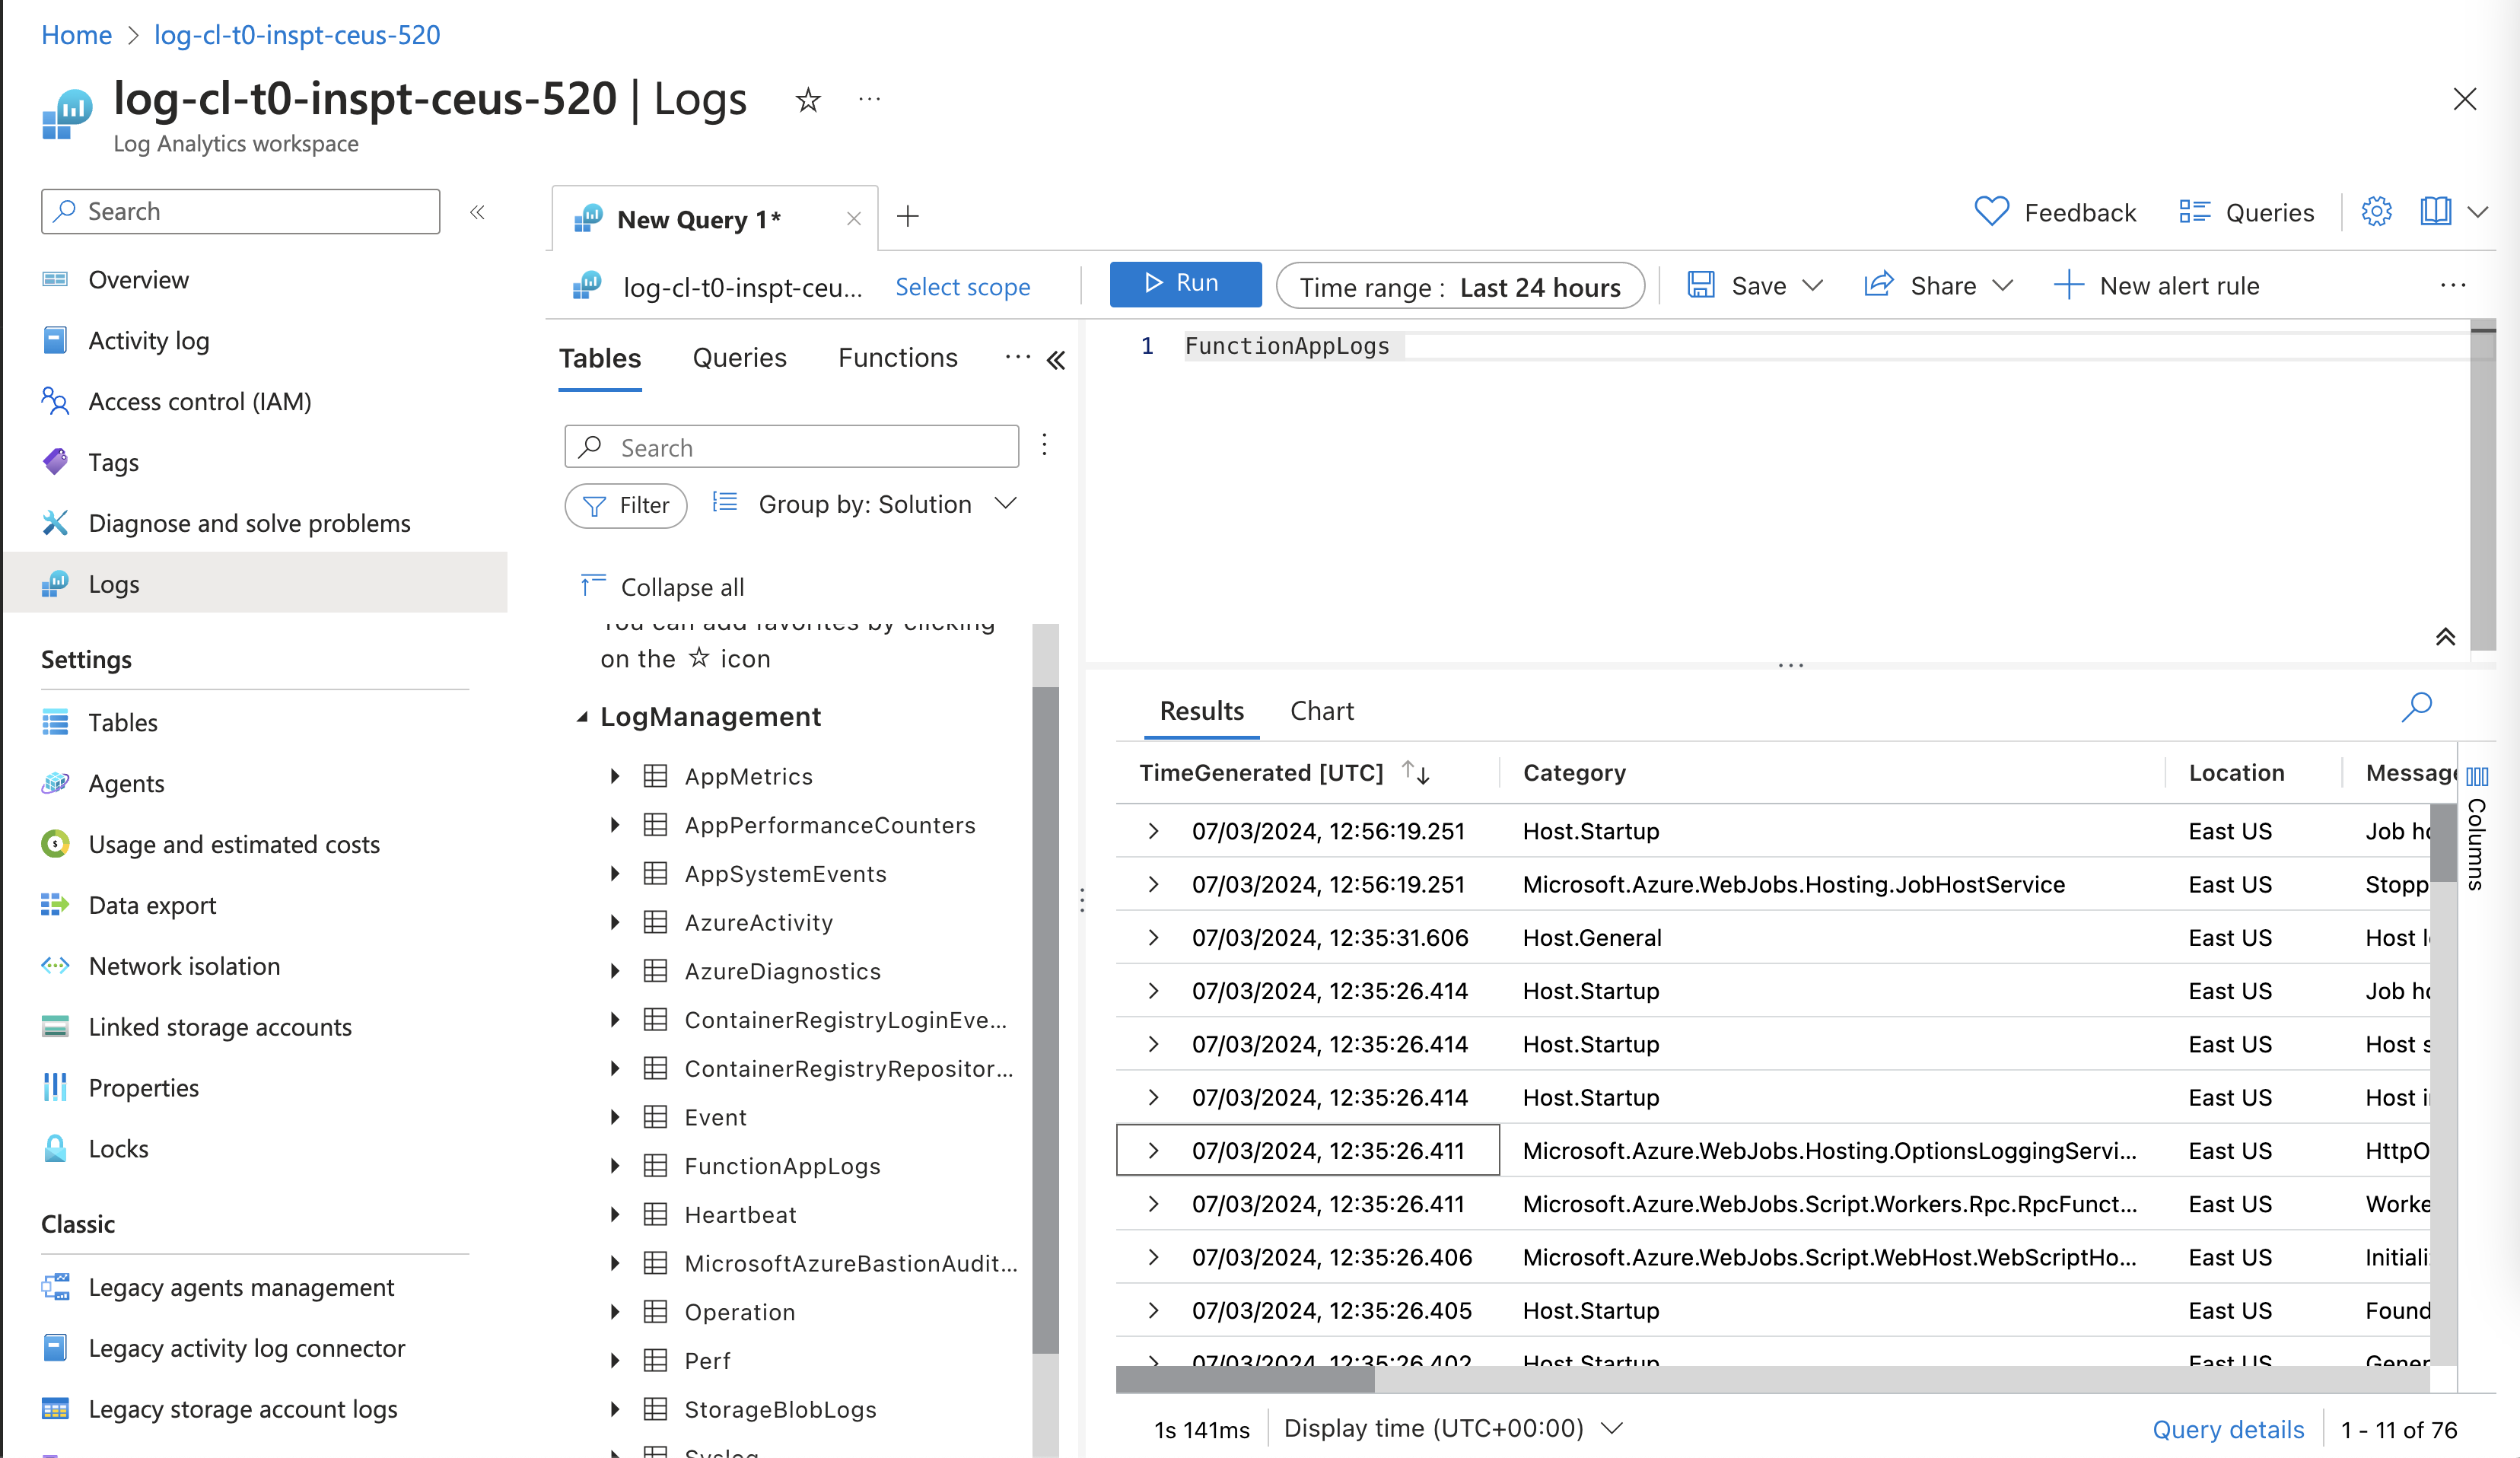Image resolution: width=2520 pixels, height=1458 pixels.
Task: Close the Logs blade with the X
Action: [2464, 99]
